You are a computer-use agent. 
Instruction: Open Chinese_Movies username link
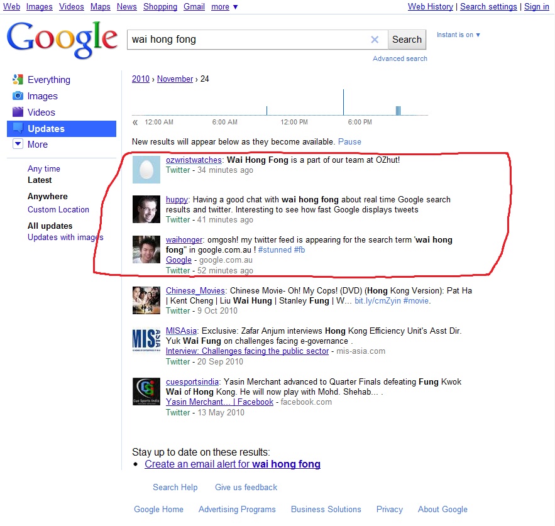(x=195, y=290)
